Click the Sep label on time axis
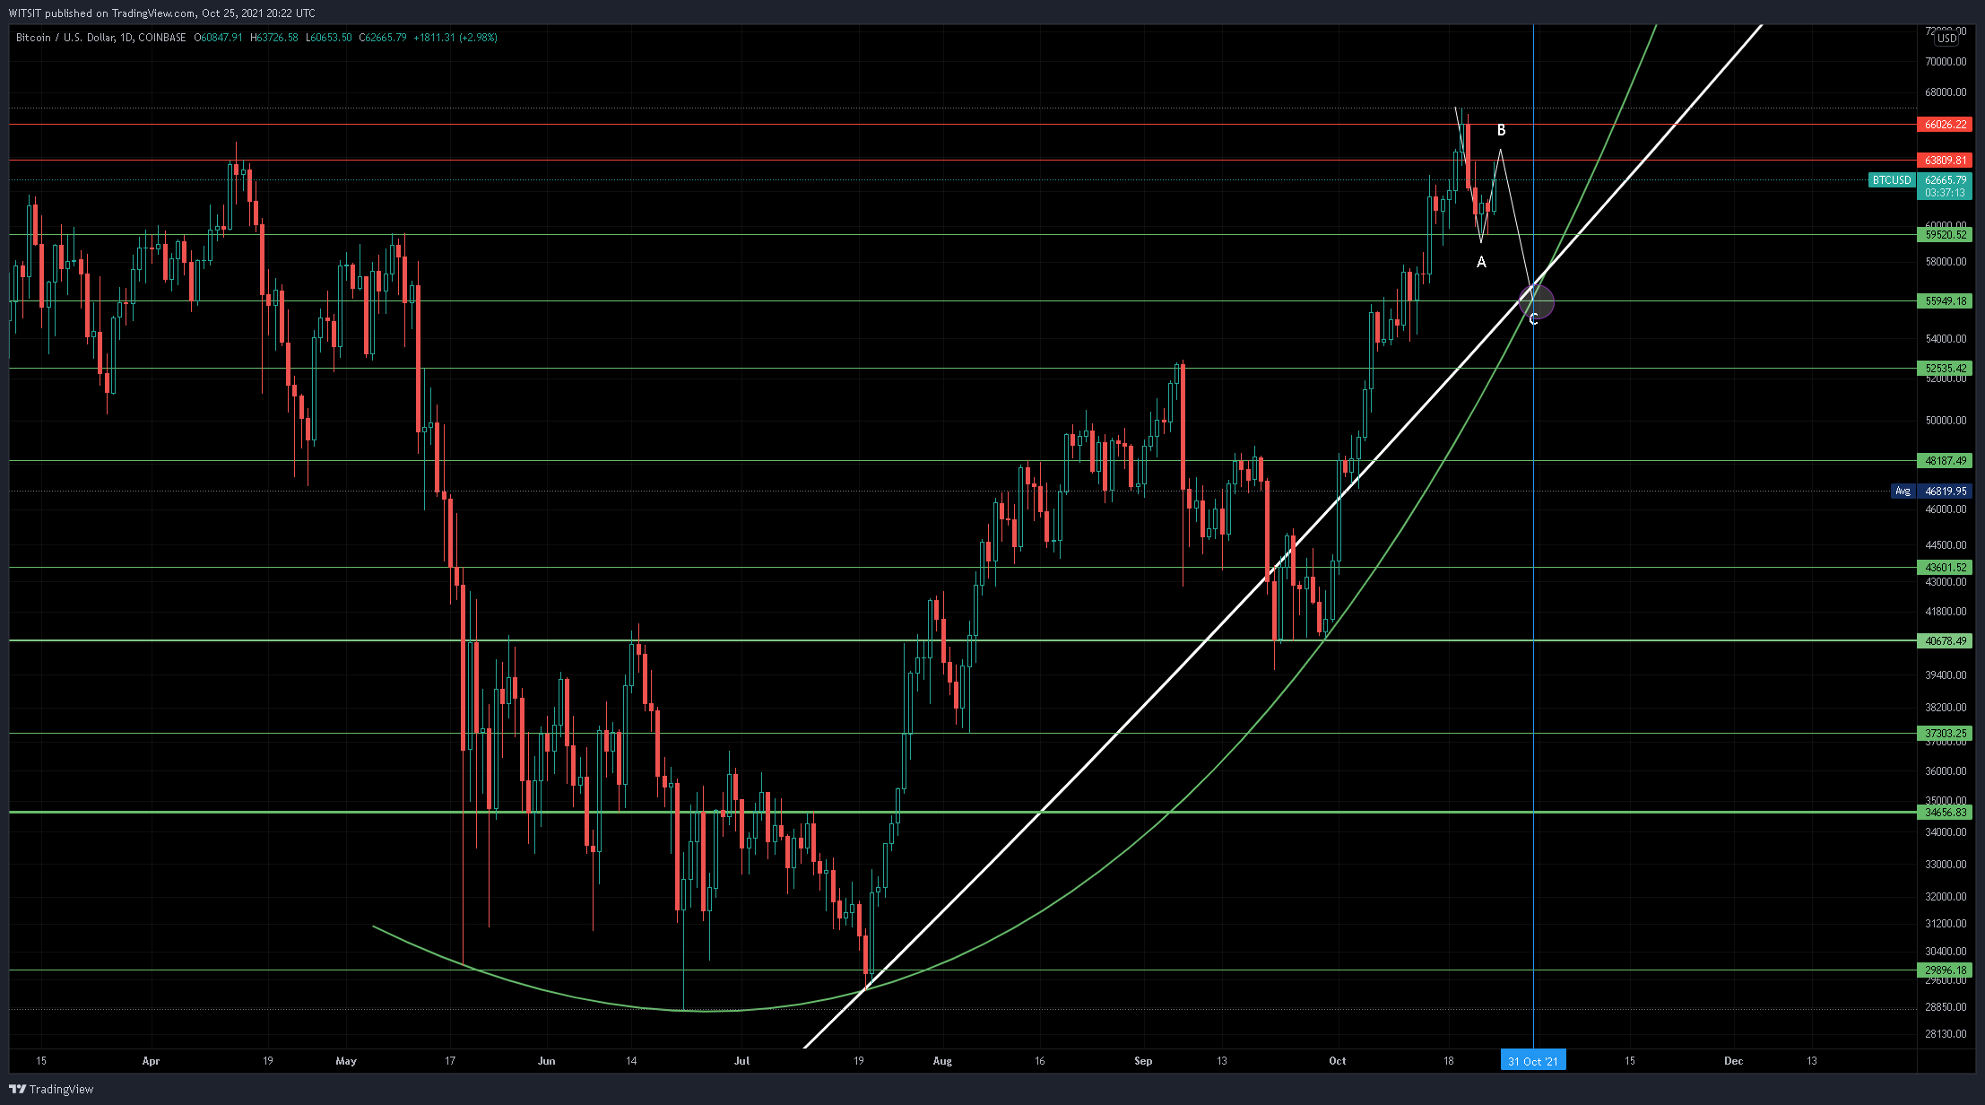Viewport: 1985px width, 1105px height. tap(1143, 1061)
